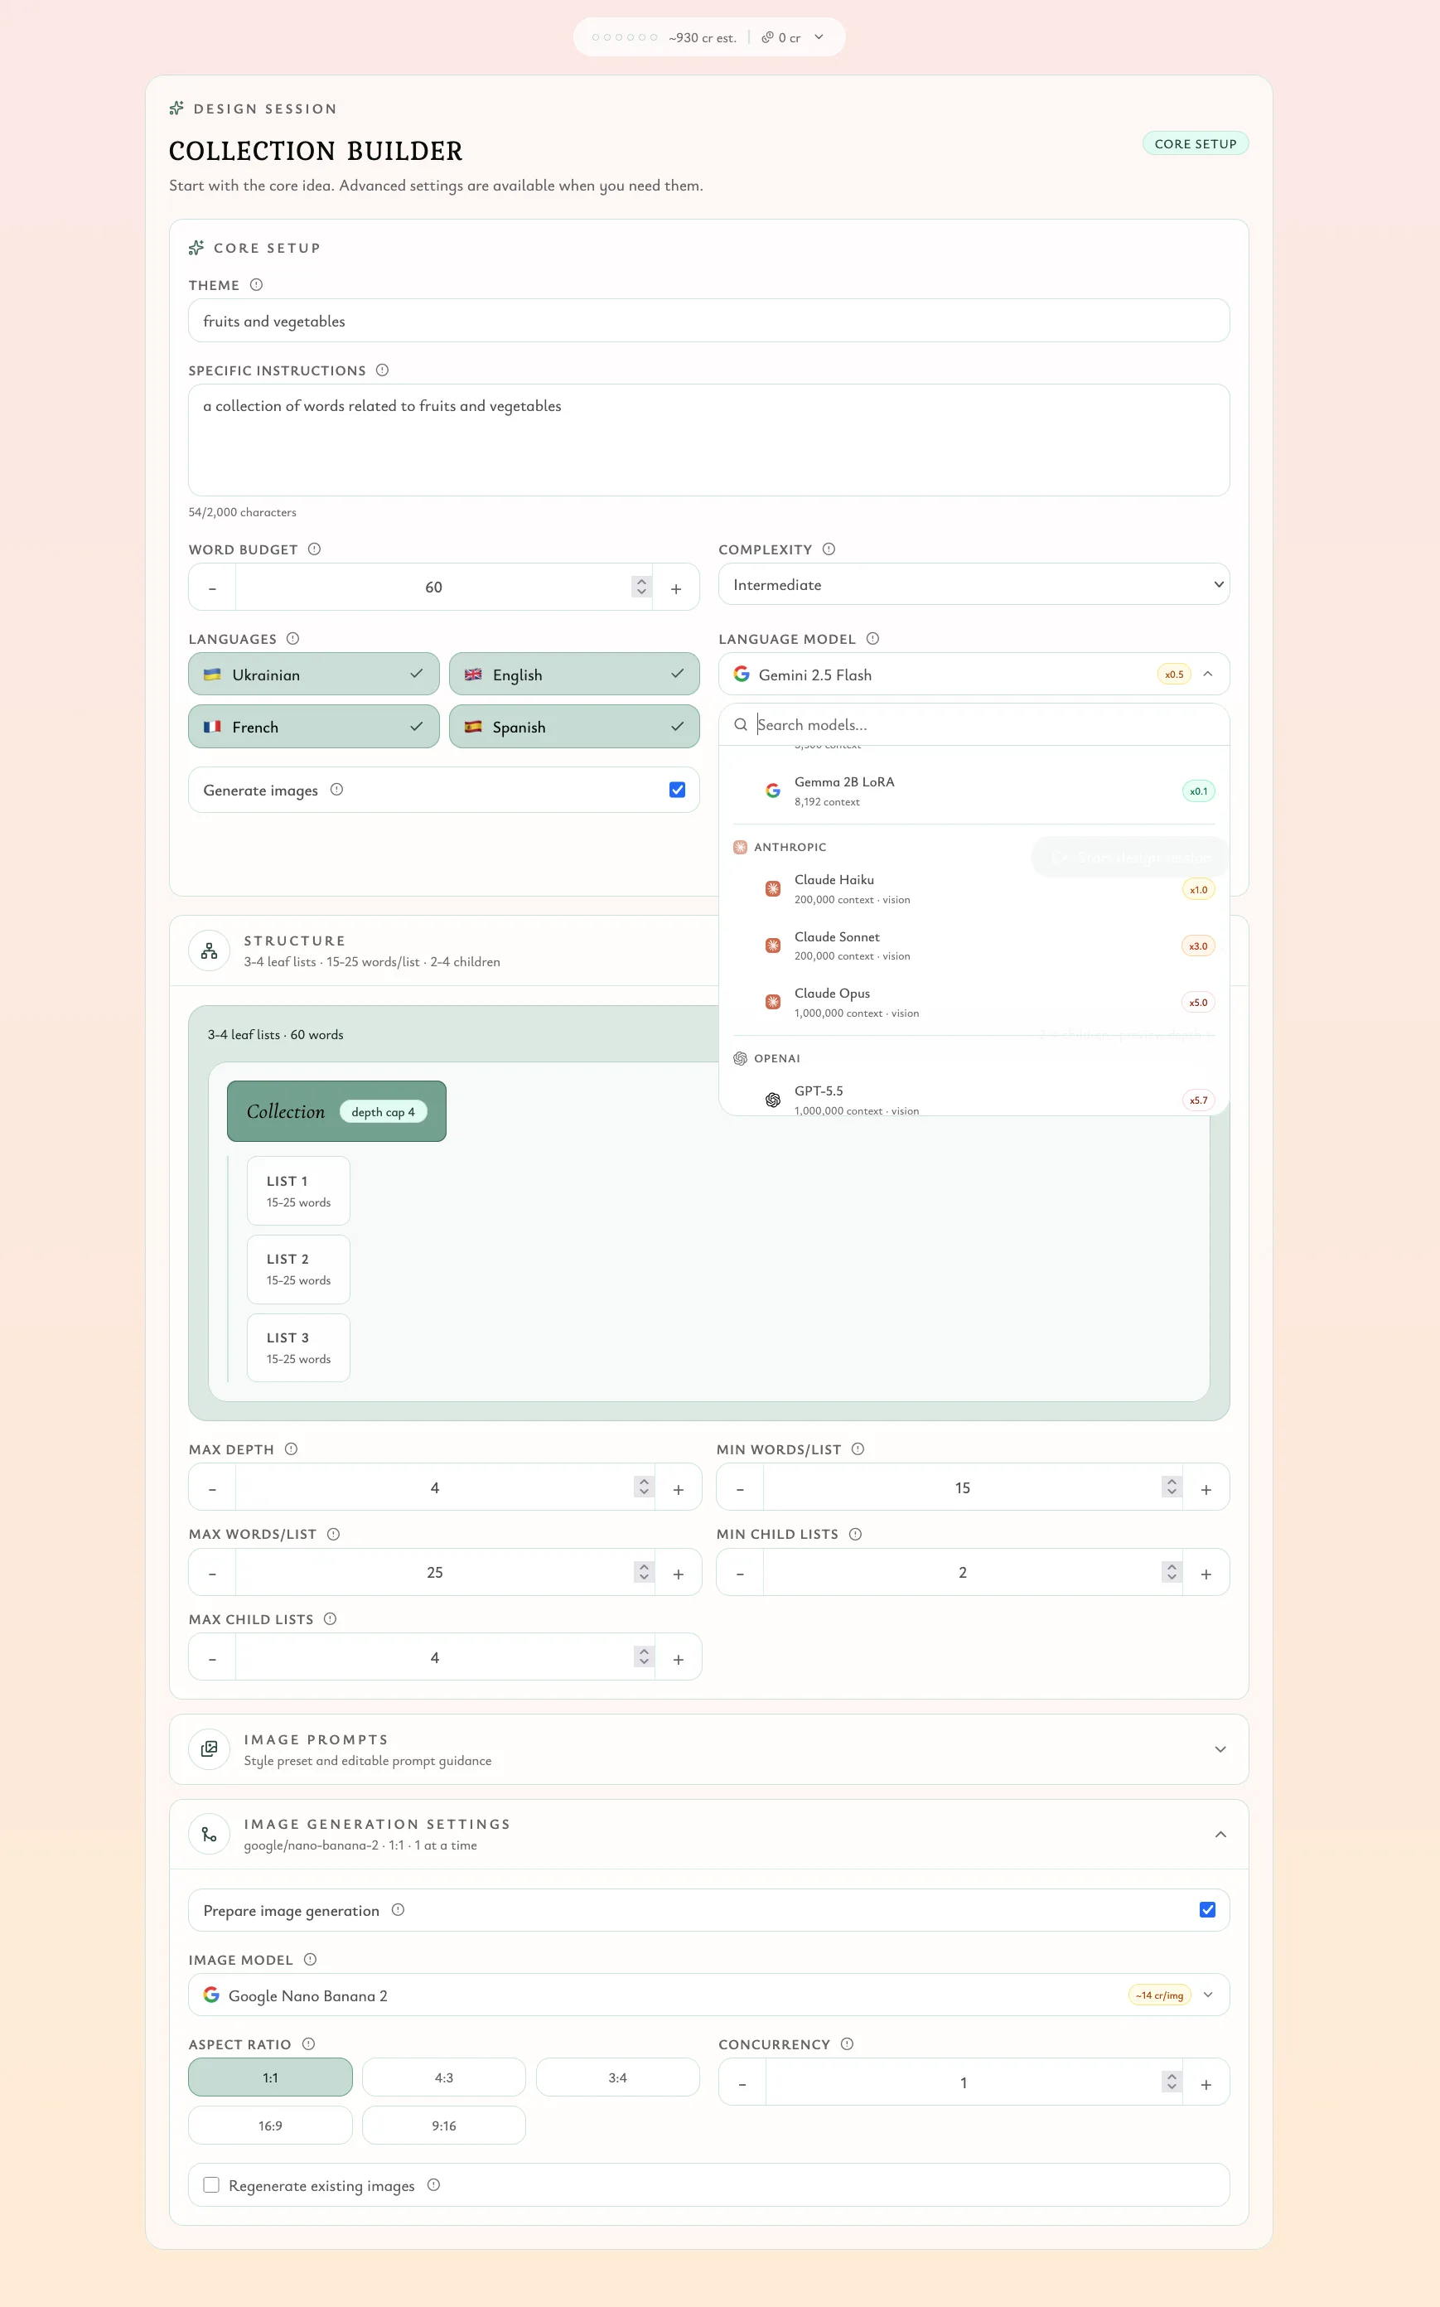This screenshot has height=2307, width=1440.
Task: Expand the Image Prompts section
Action: tap(1220, 1748)
